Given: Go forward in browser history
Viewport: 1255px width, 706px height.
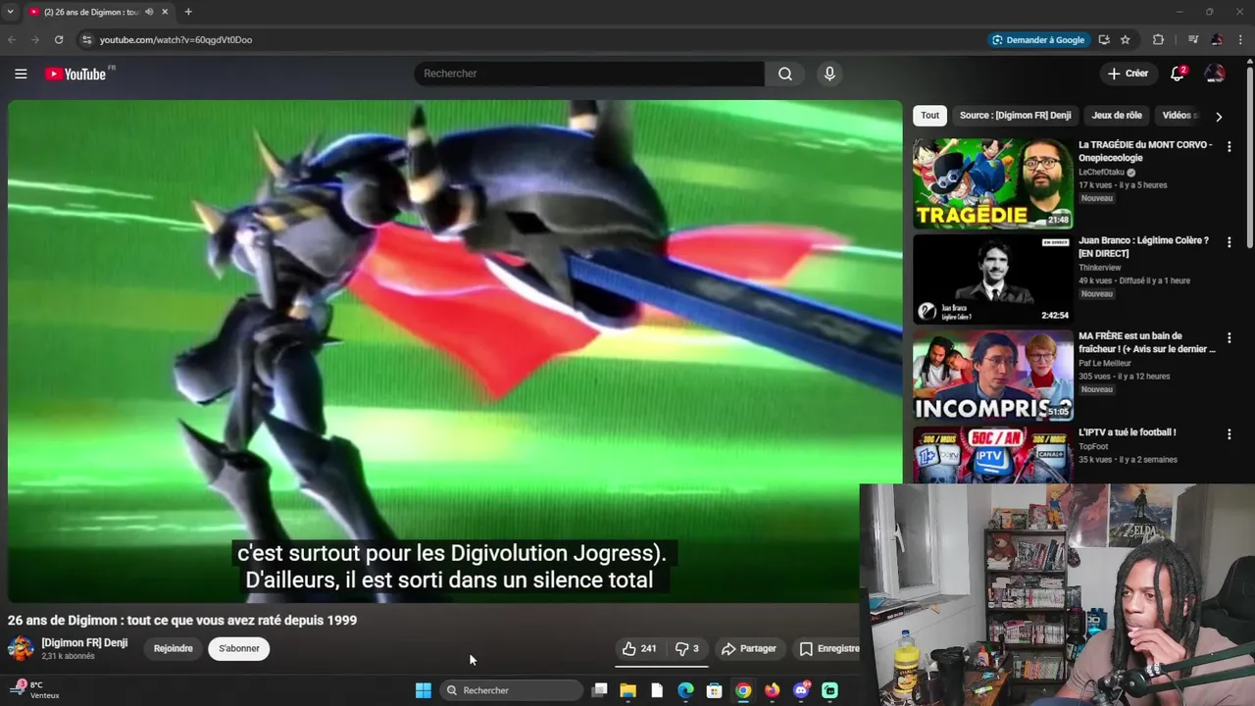Looking at the screenshot, I should [x=35, y=39].
